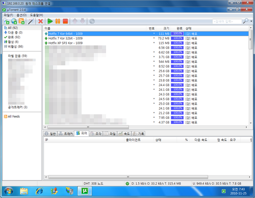Select Hotfix 7 Kor 32bit - 1009 torrent
The width and height of the screenshot is (255, 198).
(65, 38)
